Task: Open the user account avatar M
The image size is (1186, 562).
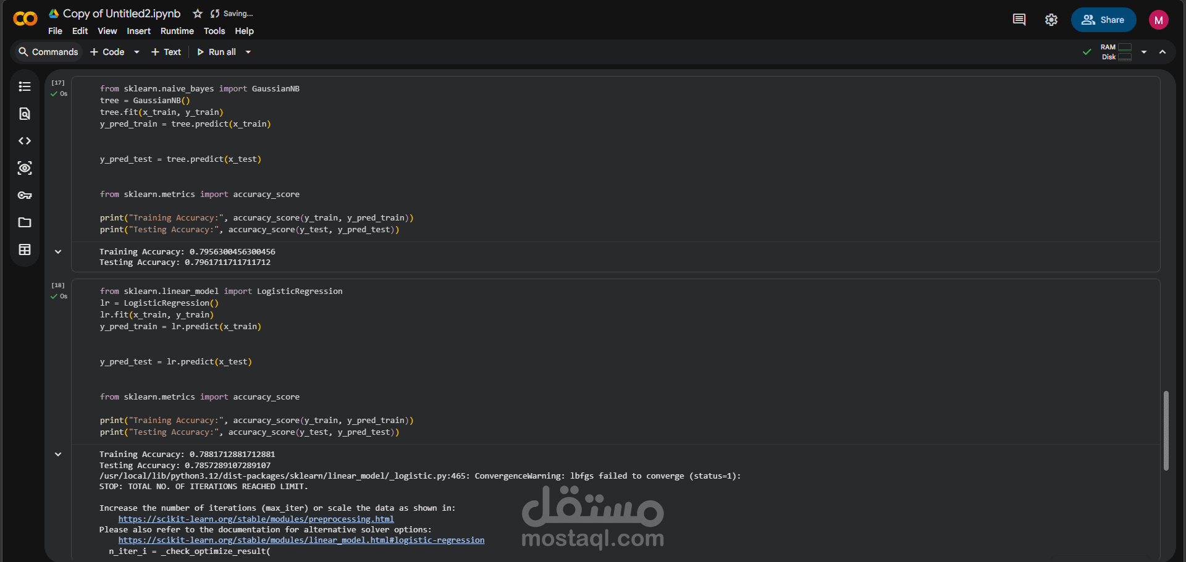Action: [1159, 20]
